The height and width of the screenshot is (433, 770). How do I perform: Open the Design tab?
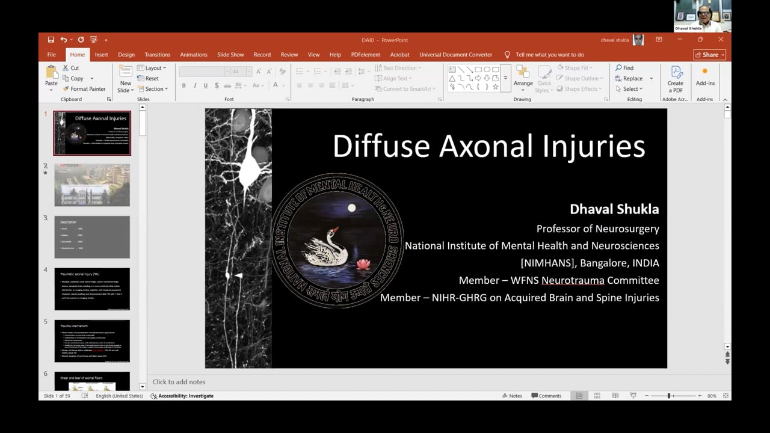[126, 55]
